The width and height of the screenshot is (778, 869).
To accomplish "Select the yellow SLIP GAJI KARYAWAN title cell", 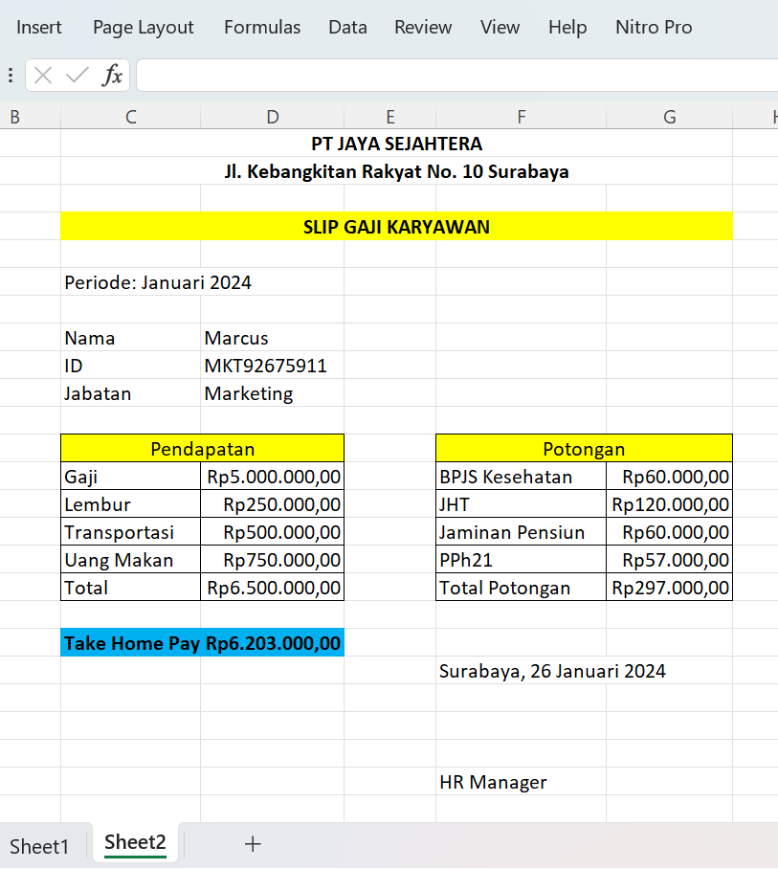I will coord(396,227).
